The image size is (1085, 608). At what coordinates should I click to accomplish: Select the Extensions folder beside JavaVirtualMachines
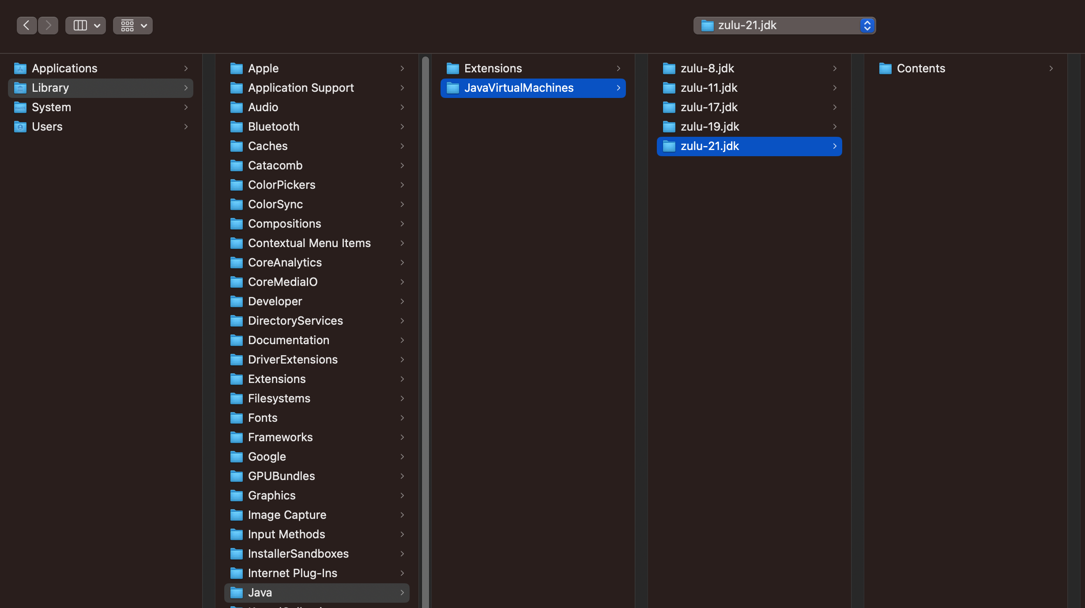pos(493,68)
